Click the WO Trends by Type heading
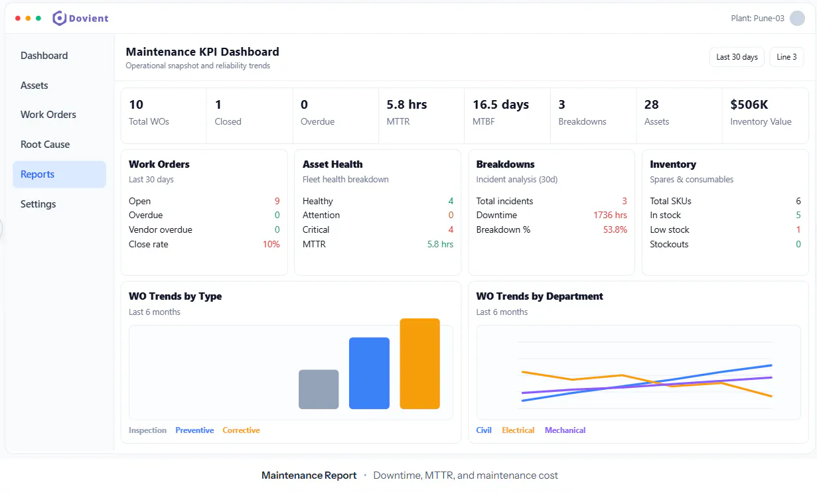The height and width of the screenshot is (492, 817). [175, 296]
